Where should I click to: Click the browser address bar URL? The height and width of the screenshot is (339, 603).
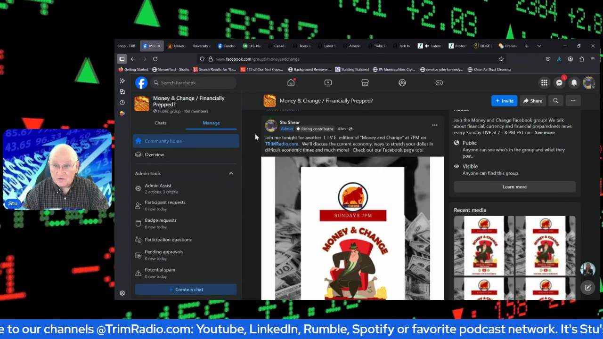[x=258, y=59]
